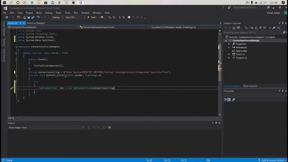Open the File menu
Image resolution: width=288 pixels, height=162 pixels.
point(4,13)
